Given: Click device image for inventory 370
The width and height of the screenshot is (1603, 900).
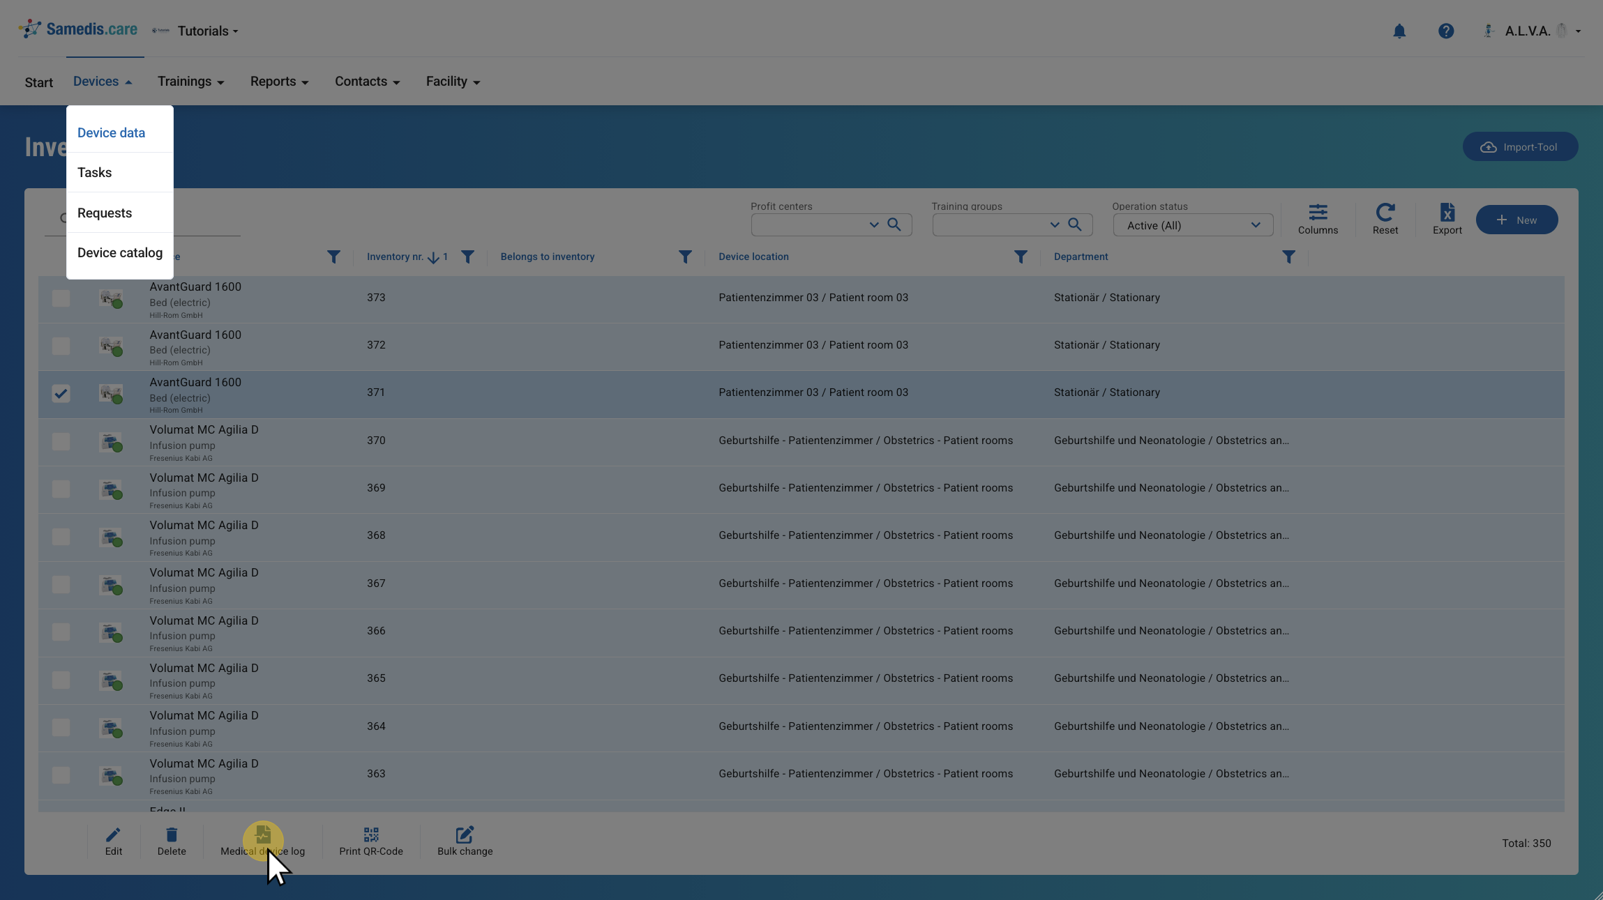Looking at the screenshot, I should [111, 443].
